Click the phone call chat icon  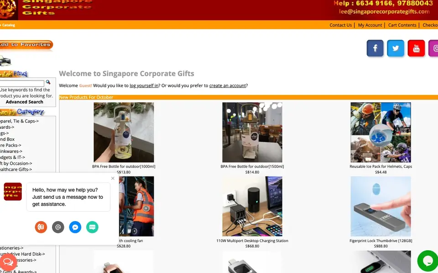[41, 227]
